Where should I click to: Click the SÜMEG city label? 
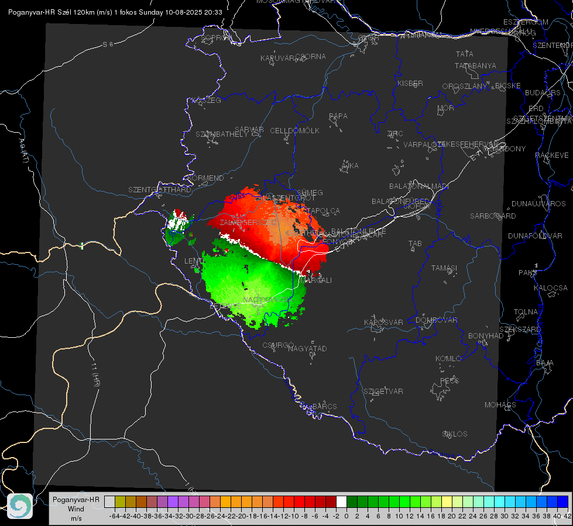310,192
